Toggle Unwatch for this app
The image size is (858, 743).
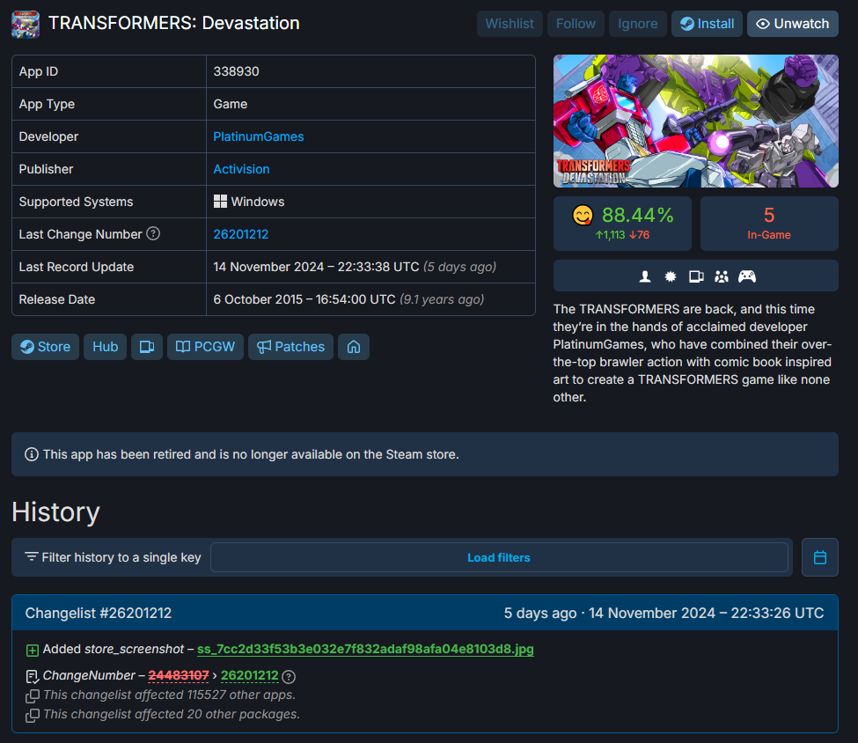(x=792, y=24)
